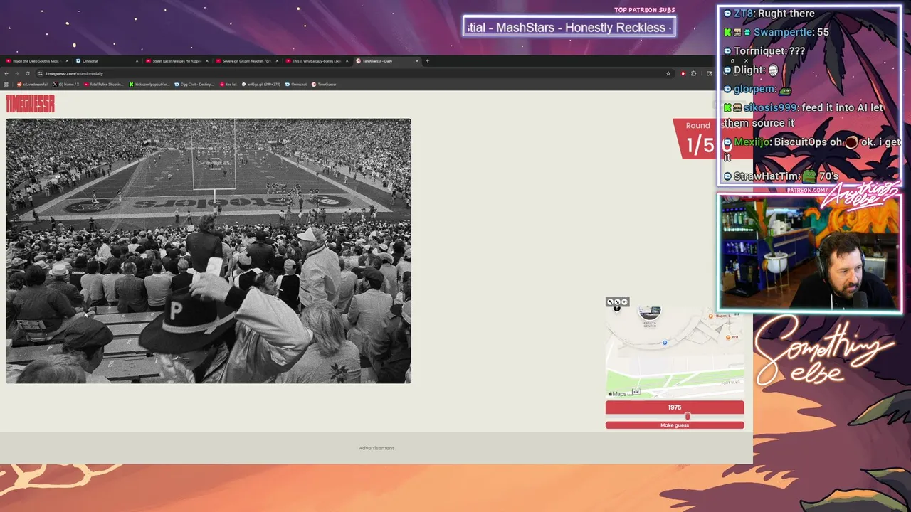Open the apps grid in bookmarks bar
This screenshot has width=911, height=512.
[6, 84]
